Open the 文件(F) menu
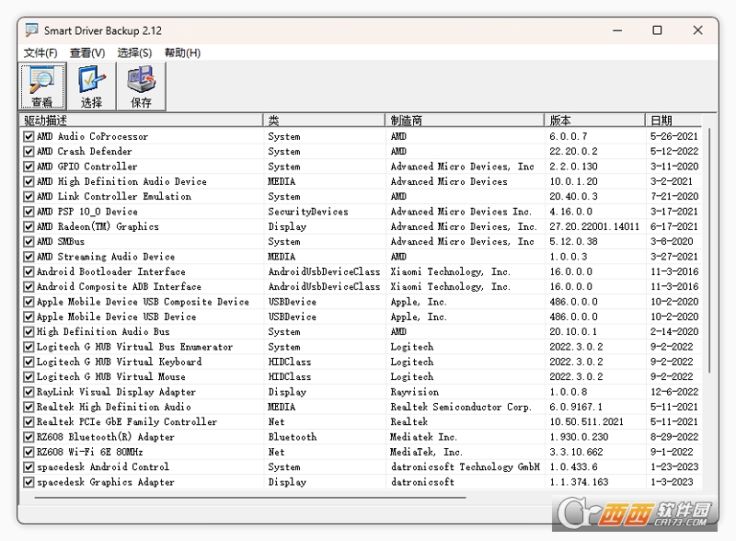The image size is (736, 541). [x=40, y=52]
